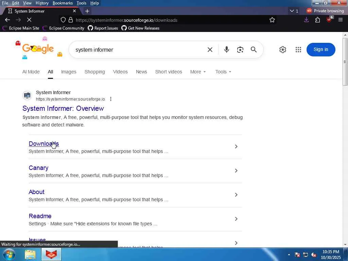The image size is (348, 261).
Task: Stop loading the page
Action: pos(29,20)
